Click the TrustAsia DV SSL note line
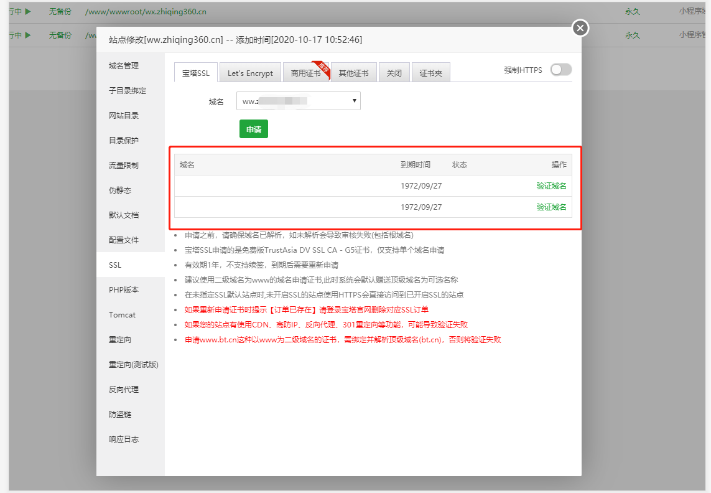The height and width of the screenshot is (493, 711). tap(314, 250)
